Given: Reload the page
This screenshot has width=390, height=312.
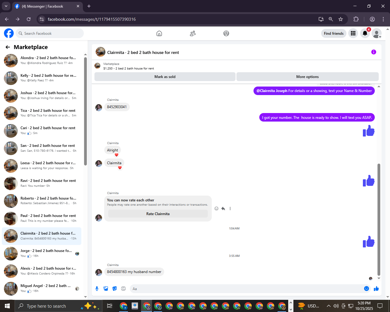Looking at the screenshot, I should pyautogui.click(x=29, y=19).
